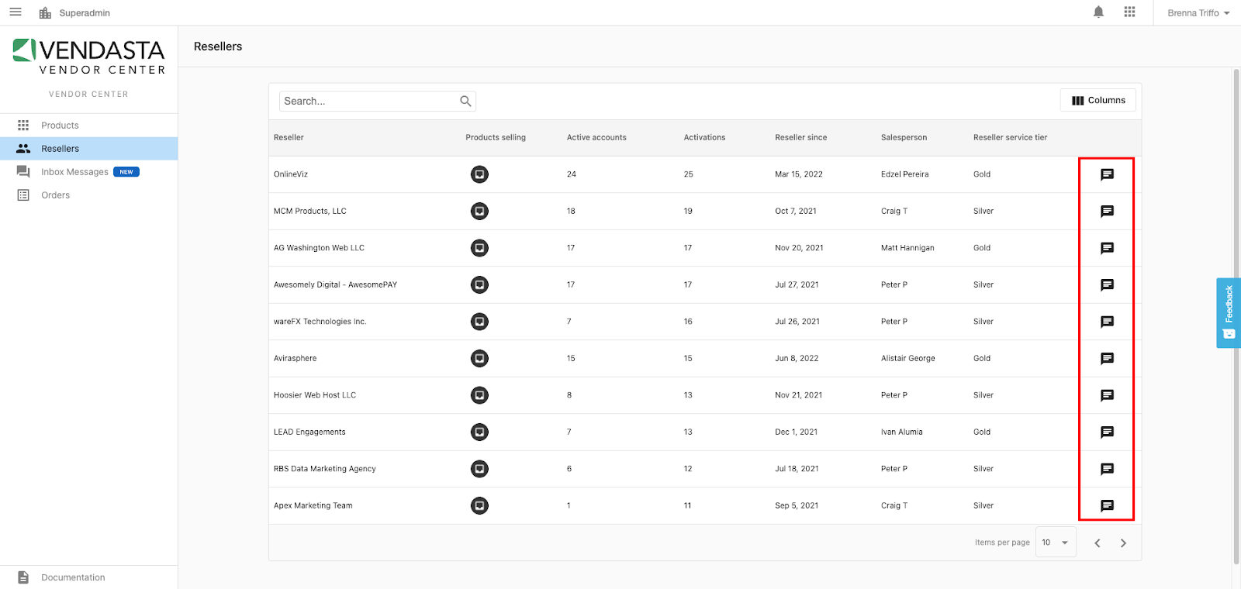Viewport: 1241px width, 589px height.
Task: Open the hamburger menu icon
Action: click(x=16, y=12)
